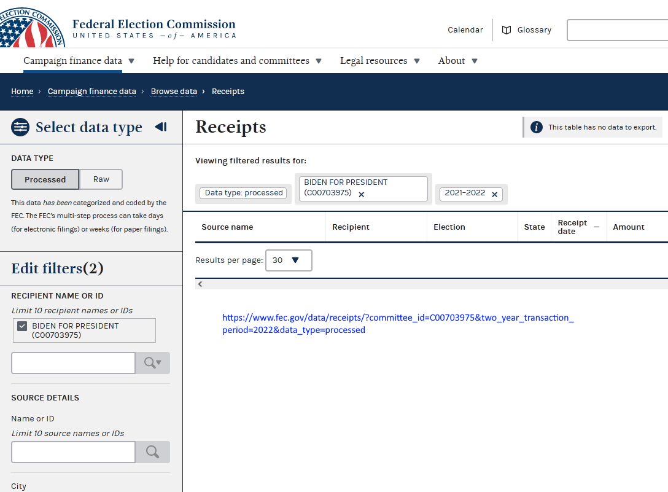Click the recipient name or ID input
668x492 pixels.
click(x=73, y=363)
